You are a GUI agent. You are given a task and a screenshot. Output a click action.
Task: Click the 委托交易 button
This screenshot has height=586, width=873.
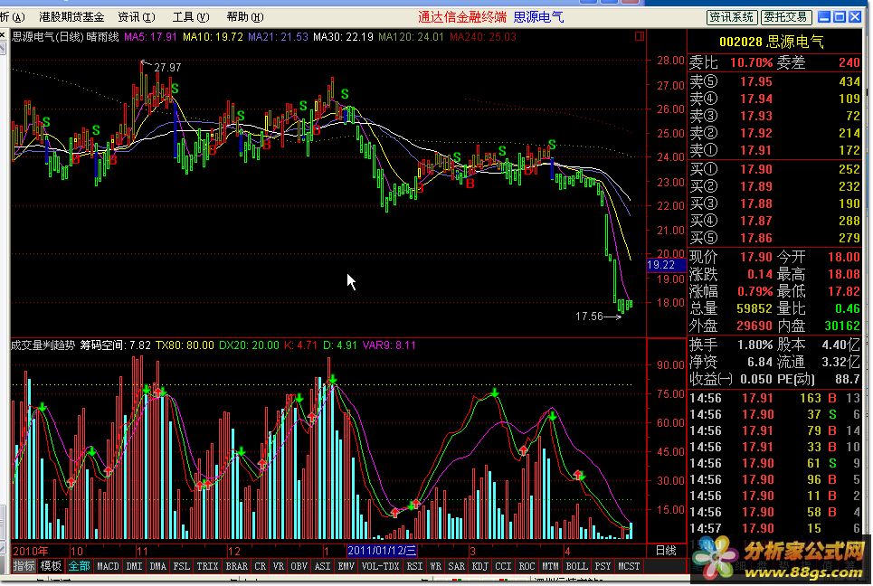785,17
